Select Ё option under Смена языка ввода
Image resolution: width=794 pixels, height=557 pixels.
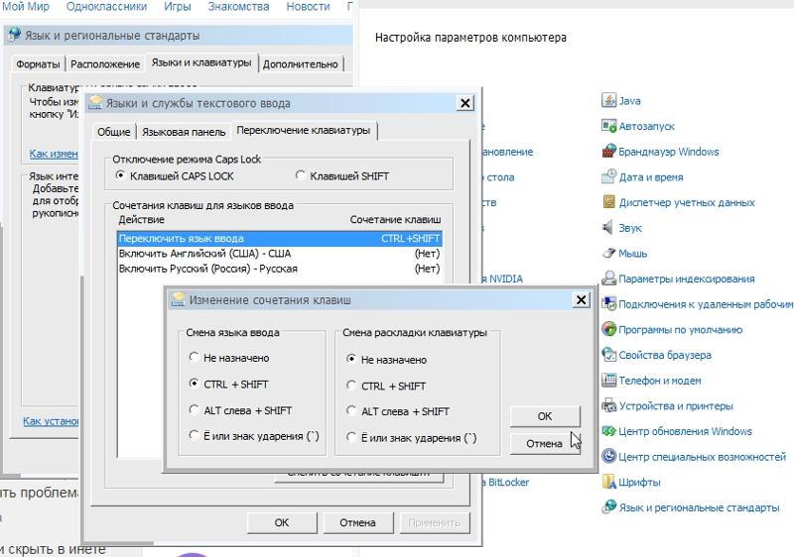[194, 436]
